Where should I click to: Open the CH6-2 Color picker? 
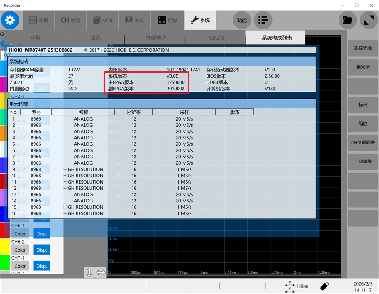20,250
